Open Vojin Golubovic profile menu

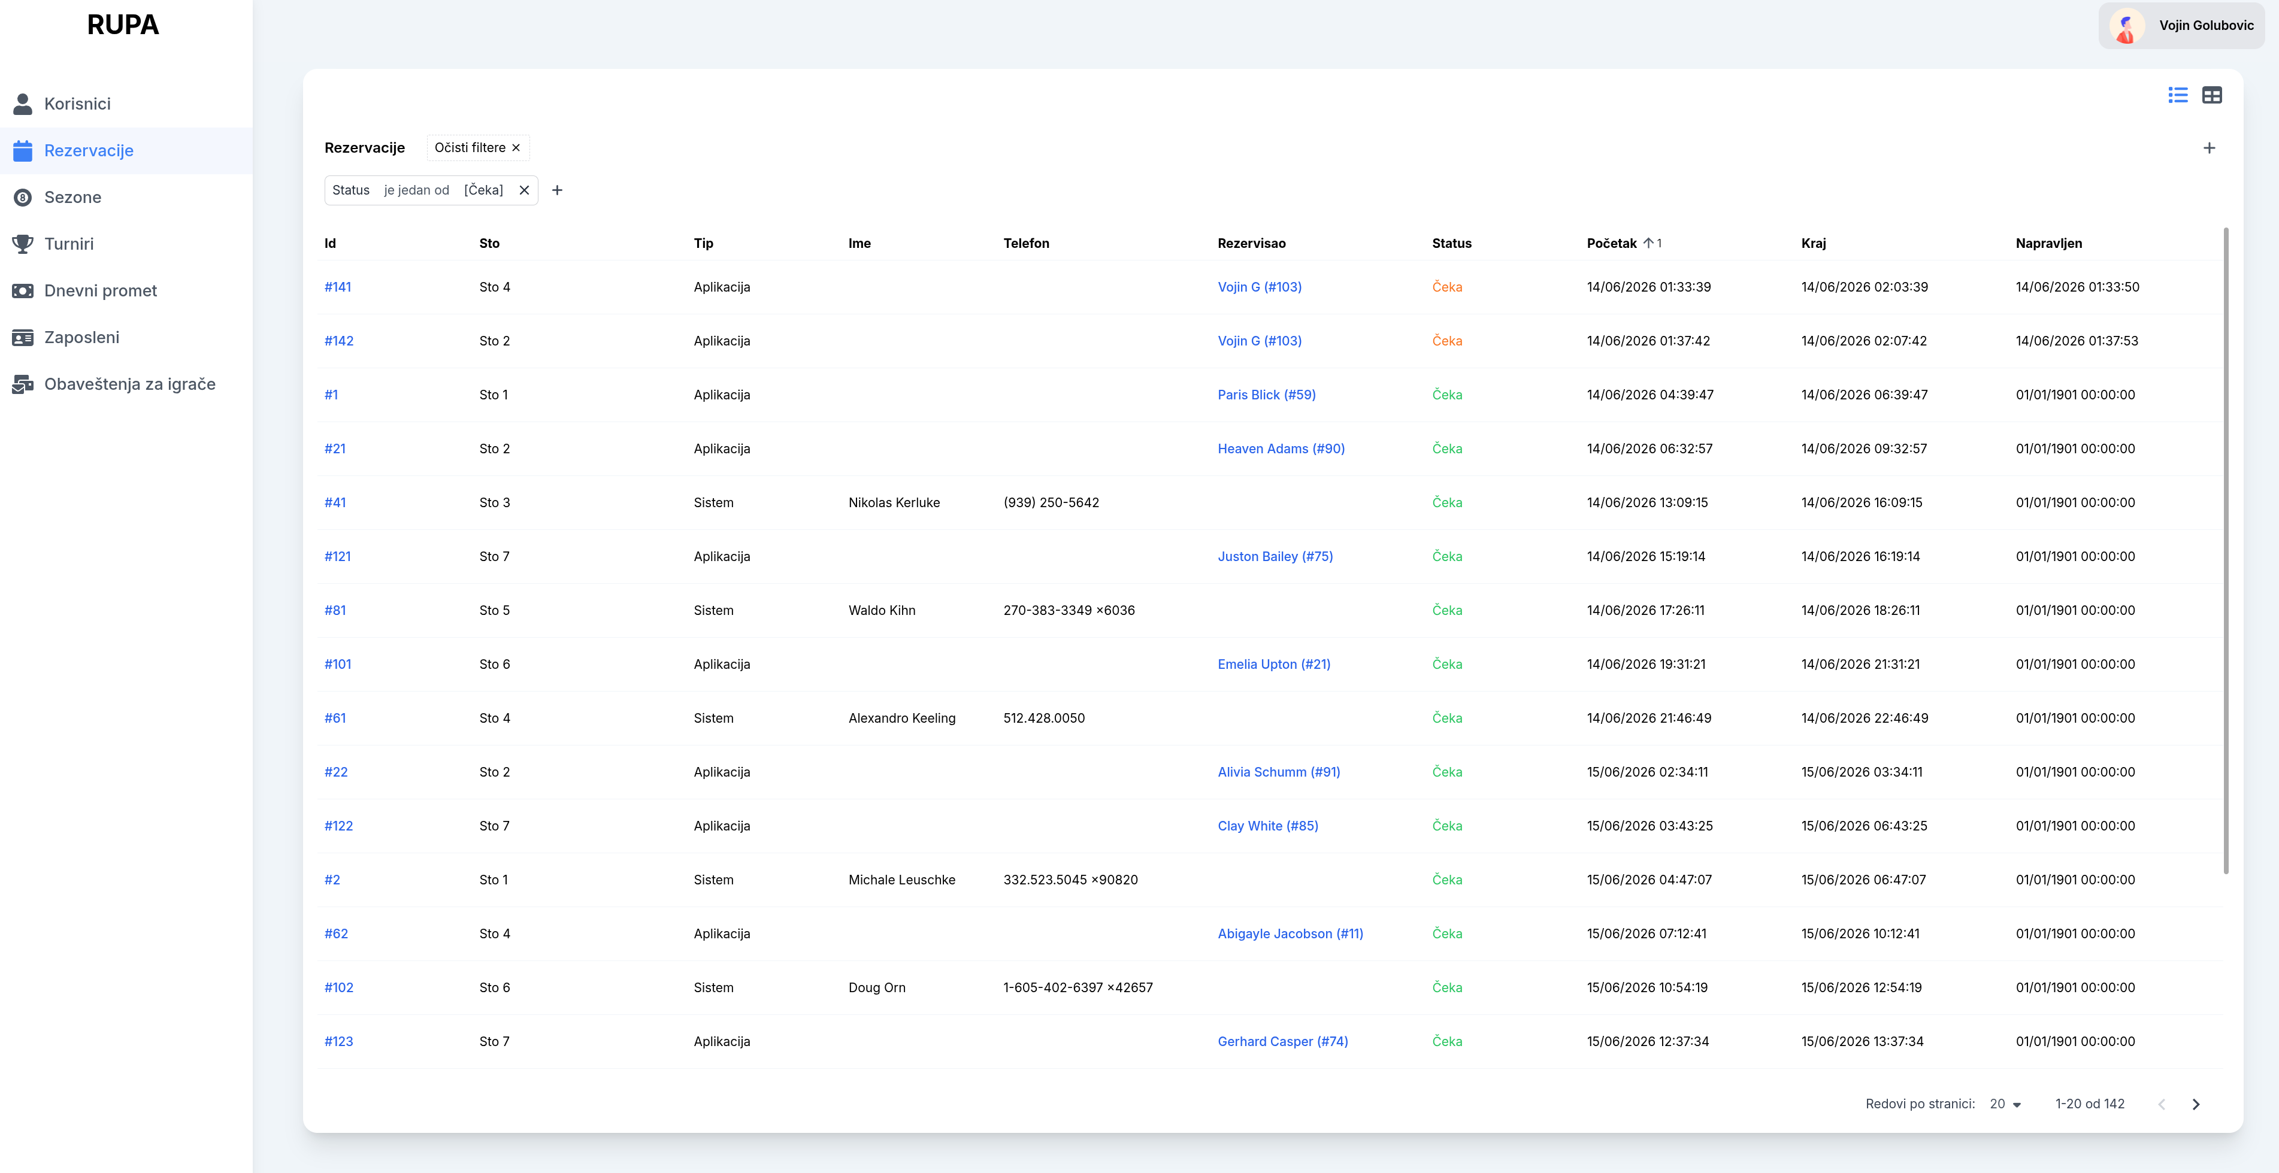point(2181,26)
